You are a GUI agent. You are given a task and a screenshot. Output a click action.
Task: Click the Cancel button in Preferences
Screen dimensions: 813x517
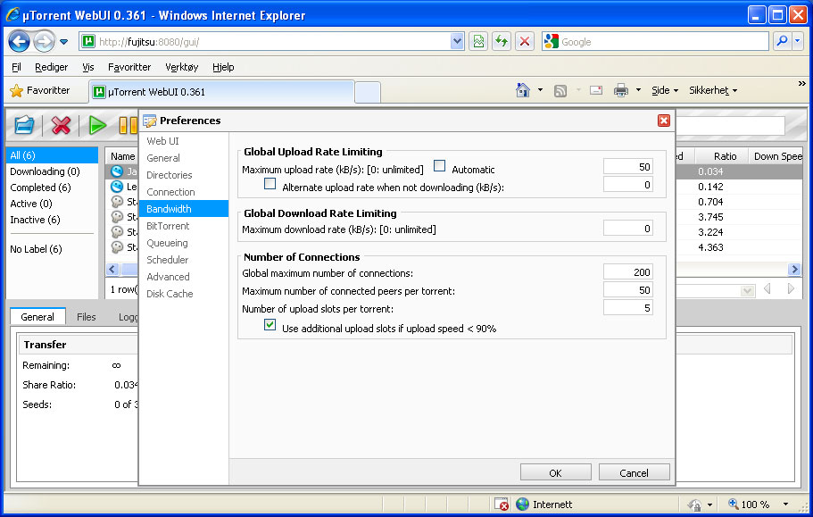pos(634,472)
